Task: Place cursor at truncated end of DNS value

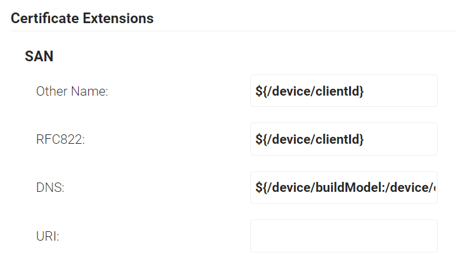Action: pyautogui.click(x=434, y=187)
